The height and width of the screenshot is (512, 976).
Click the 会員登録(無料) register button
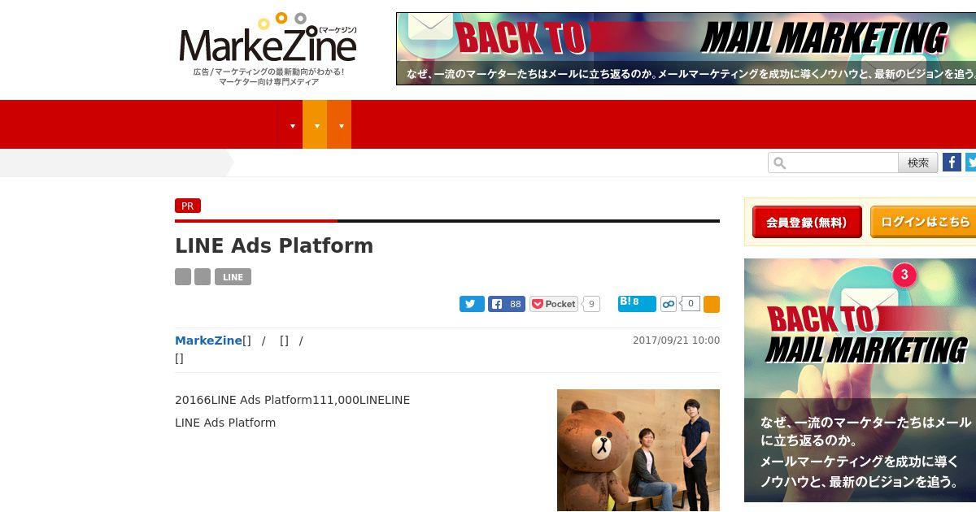[x=807, y=222]
